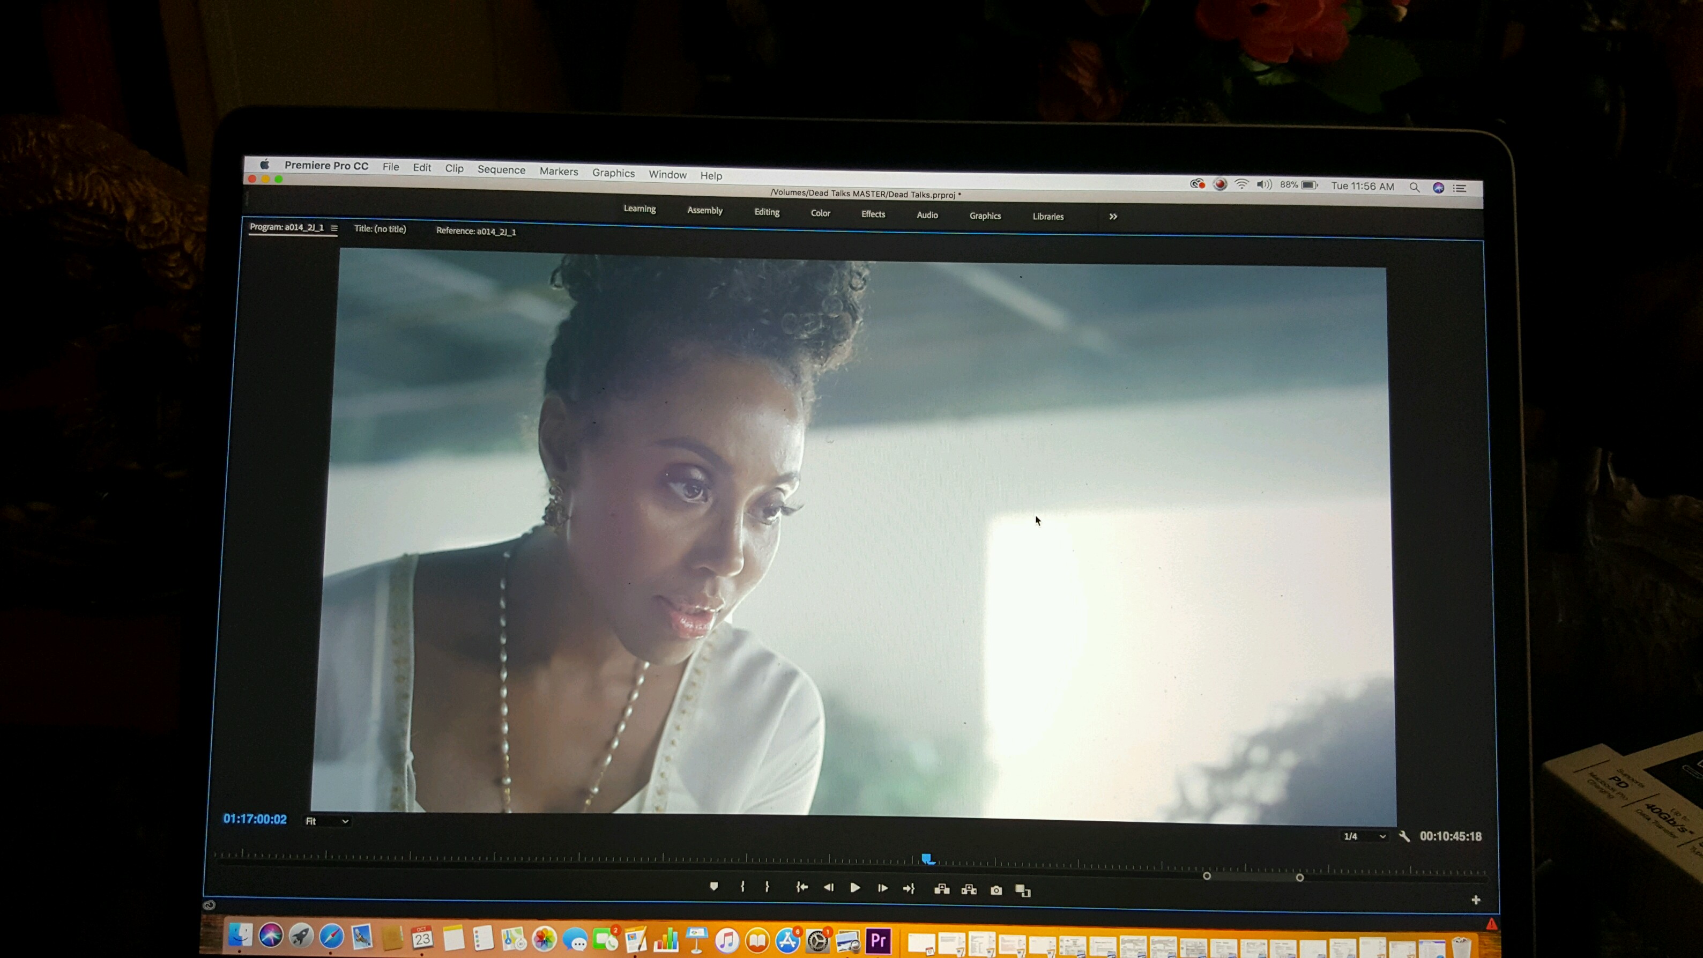The image size is (1703, 958).
Task: Open the wrench Settings menu
Action: tap(1404, 836)
